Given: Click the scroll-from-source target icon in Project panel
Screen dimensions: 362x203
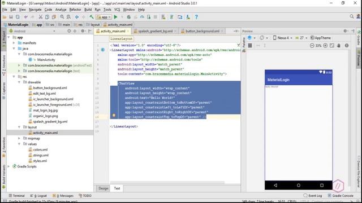Looking at the screenshot, I should 69,31.
